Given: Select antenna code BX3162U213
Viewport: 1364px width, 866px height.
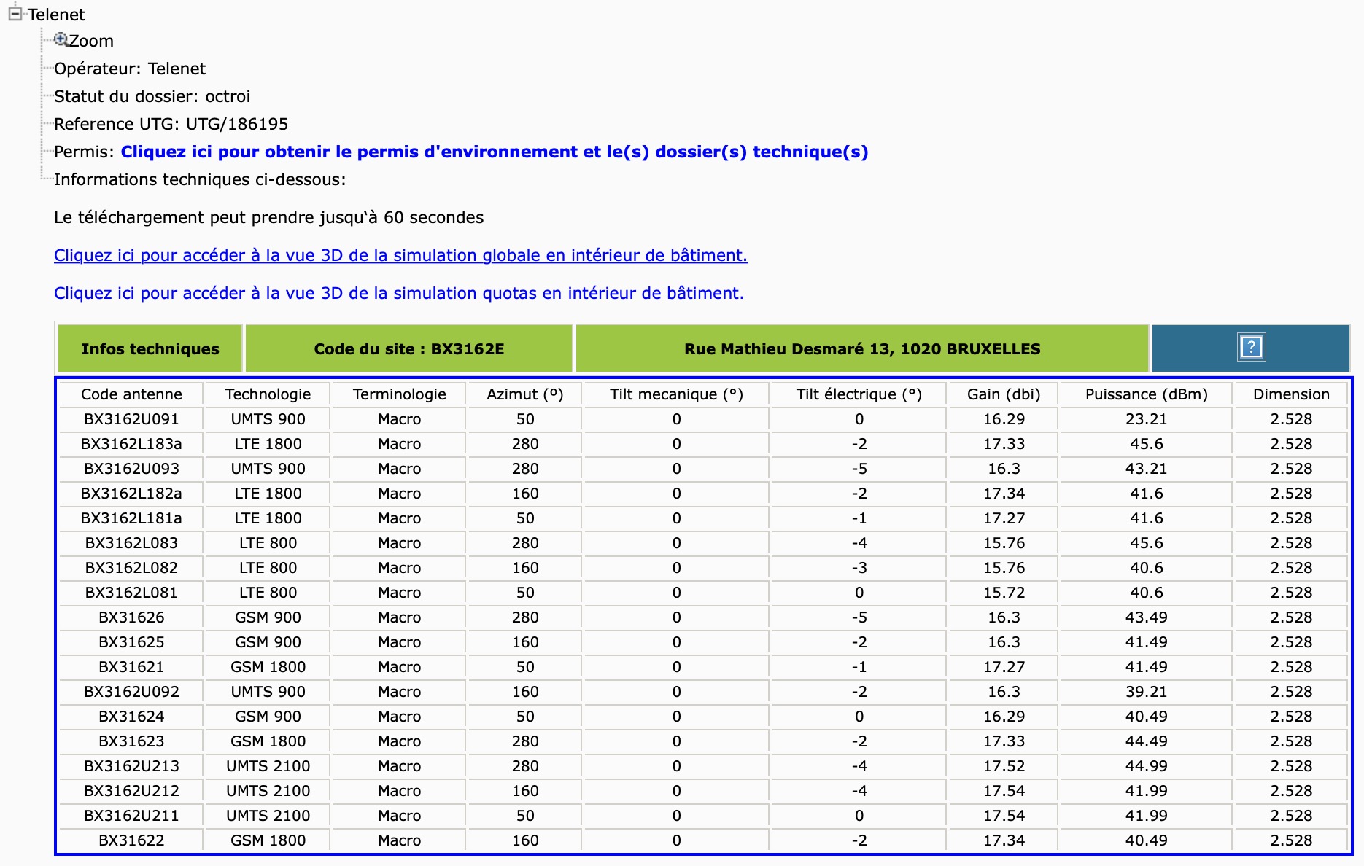Looking at the screenshot, I should (x=131, y=766).
